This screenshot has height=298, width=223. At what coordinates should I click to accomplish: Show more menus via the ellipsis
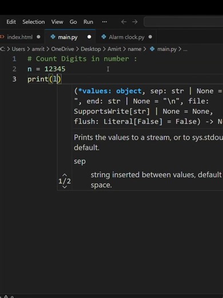[105, 22]
